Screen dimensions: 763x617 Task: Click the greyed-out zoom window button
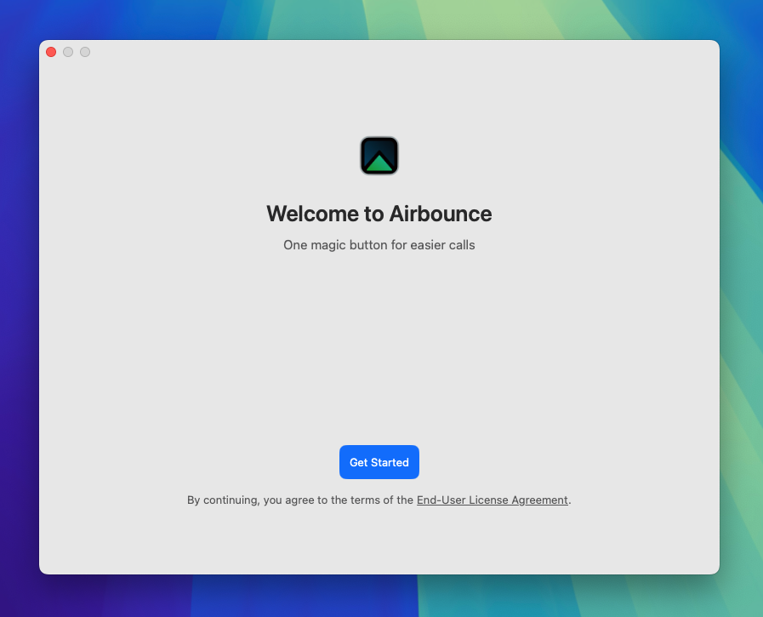pos(85,52)
